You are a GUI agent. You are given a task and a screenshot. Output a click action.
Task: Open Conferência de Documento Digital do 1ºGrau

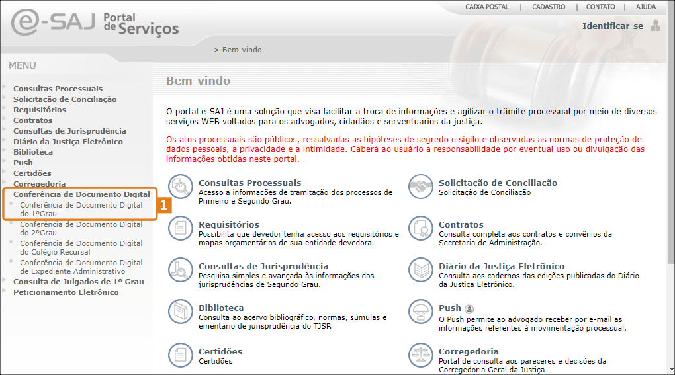point(81,210)
